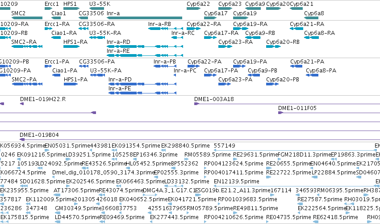Click the Cyp6a23 gene label
Screen dimensions: 380x224
230,4
